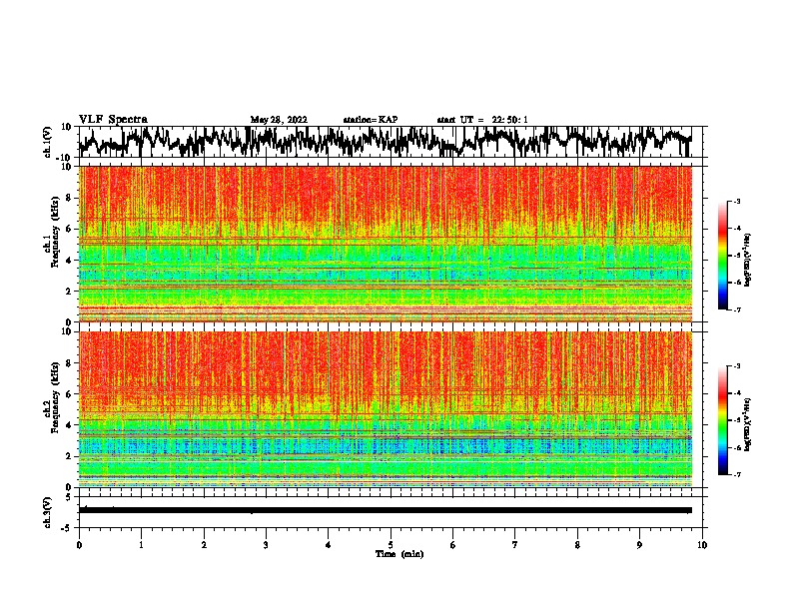This screenshot has height=611, width=791.
Task: Click the ch.1 frequency axis "6" tick label
Action: click(70, 229)
